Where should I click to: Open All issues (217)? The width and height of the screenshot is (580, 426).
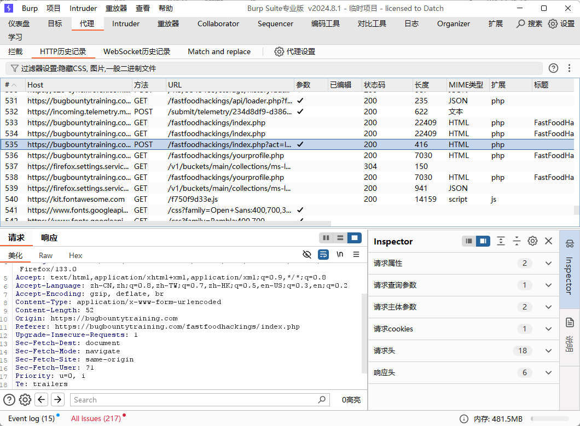pyautogui.click(x=96, y=418)
